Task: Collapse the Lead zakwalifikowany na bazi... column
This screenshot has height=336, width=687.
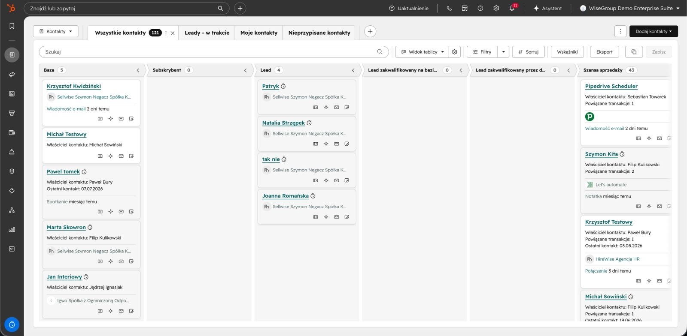Action: tap(461, 70)
